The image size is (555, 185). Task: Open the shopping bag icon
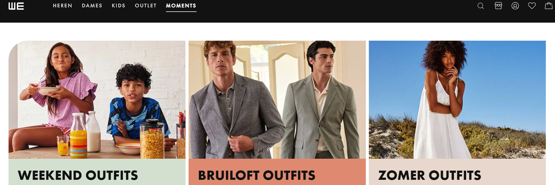pos(549,6)
